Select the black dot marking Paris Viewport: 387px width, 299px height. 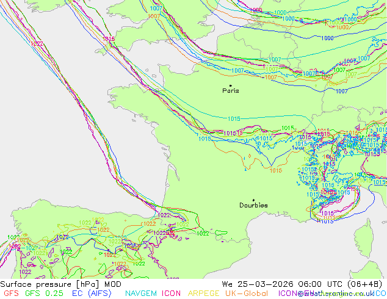(231, 85)
